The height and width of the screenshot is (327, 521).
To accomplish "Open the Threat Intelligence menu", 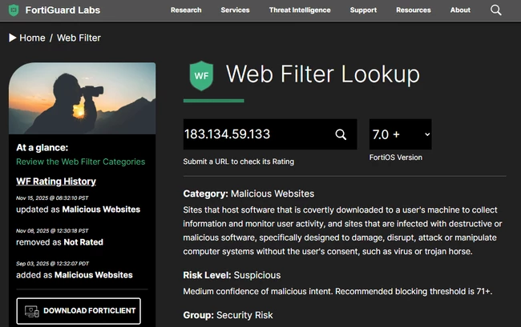I will point(300,10).
